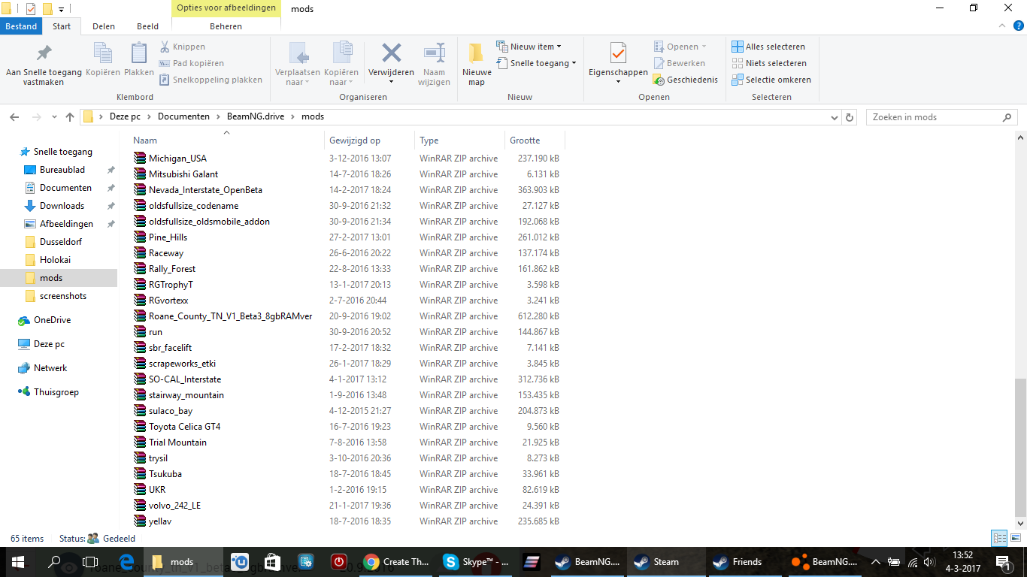1027x577 pixels.
Task: Click the Kopiëren ribbon icon
Action: 103,60
